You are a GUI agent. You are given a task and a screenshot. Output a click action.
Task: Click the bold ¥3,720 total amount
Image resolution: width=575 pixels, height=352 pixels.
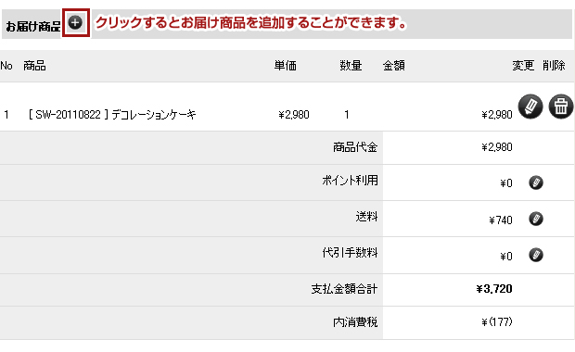pos(494,289)
